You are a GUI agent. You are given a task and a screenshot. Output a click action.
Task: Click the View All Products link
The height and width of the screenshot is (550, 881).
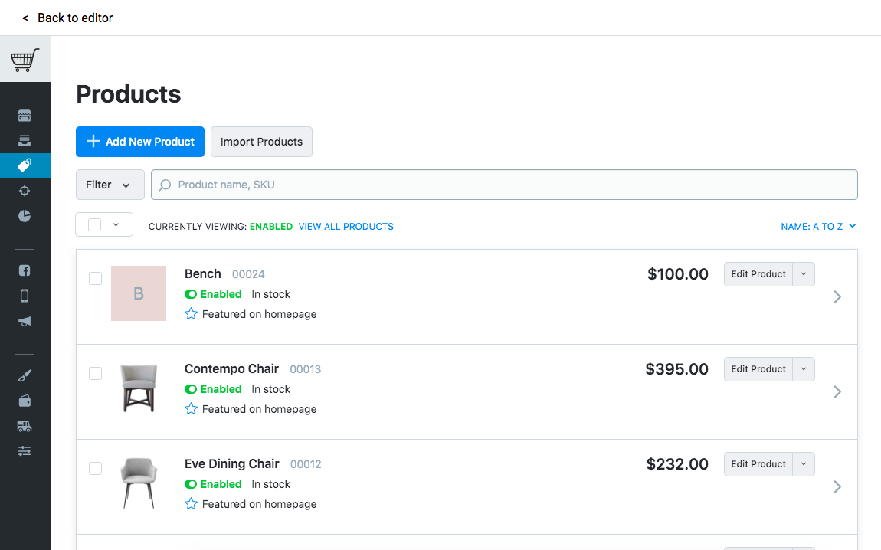(x=346, y=227)
